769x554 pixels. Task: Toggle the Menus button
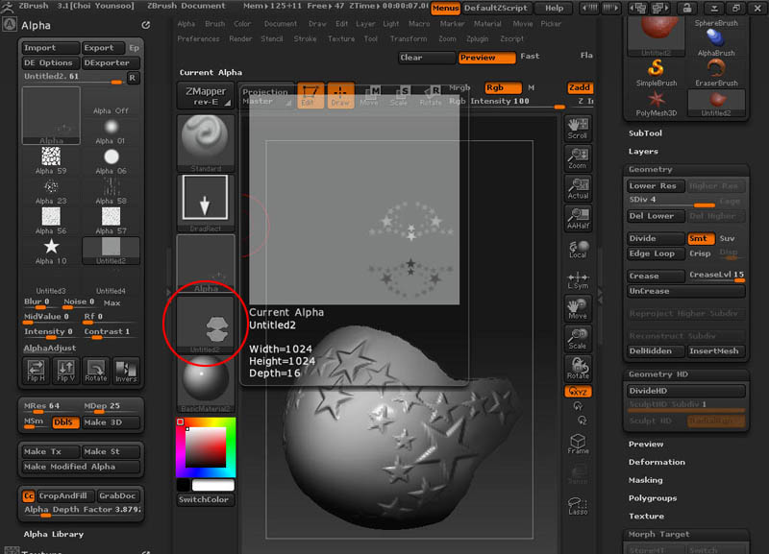click(445, 9)
